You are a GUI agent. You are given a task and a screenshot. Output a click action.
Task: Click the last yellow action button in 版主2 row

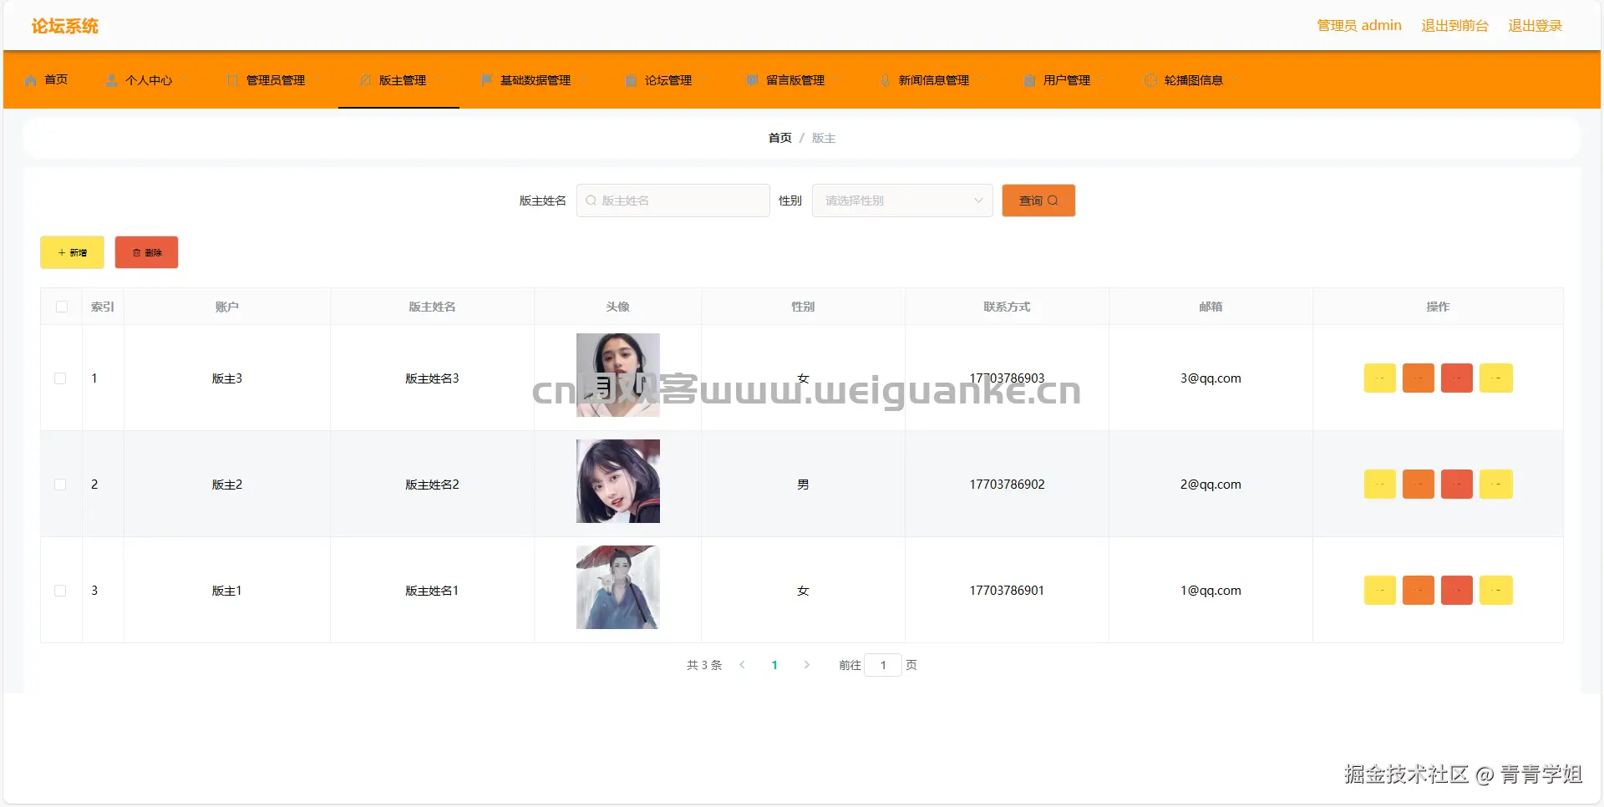coord(1496,485)
